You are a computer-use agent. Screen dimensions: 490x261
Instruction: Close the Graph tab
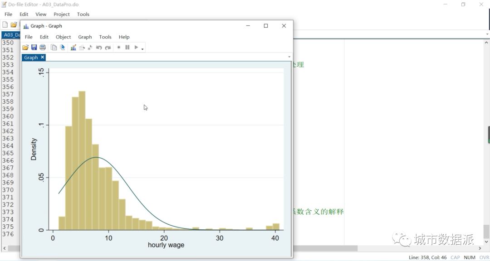43,57
